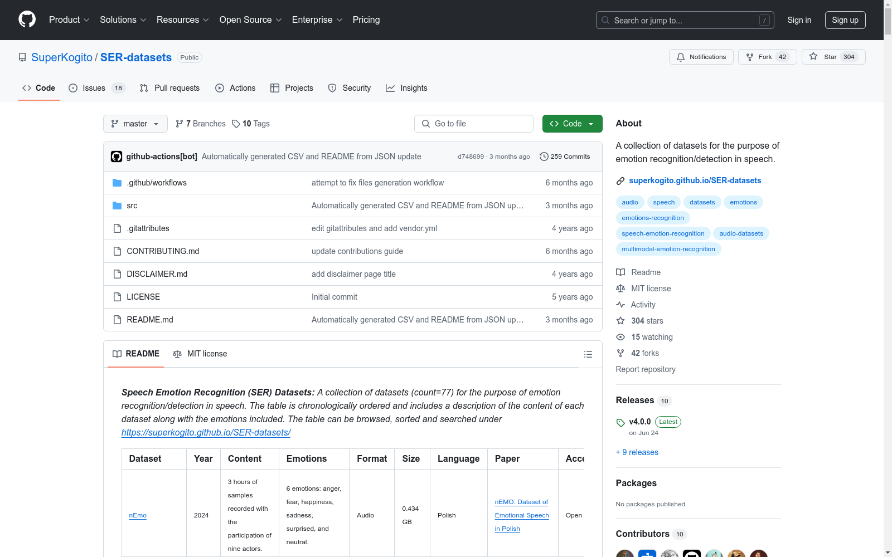Click the github-actions[bot] avatar
This screenshot has width=892, height=557.
click(117, 157)
